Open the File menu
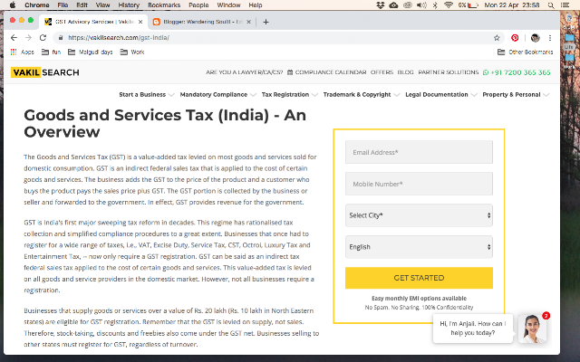Image resolution: width=580 pixels, height=362 pixels. (x=63, y=5)
